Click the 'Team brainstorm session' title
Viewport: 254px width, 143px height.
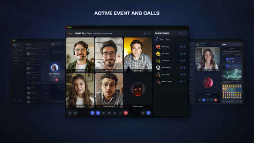coord(99,33)
